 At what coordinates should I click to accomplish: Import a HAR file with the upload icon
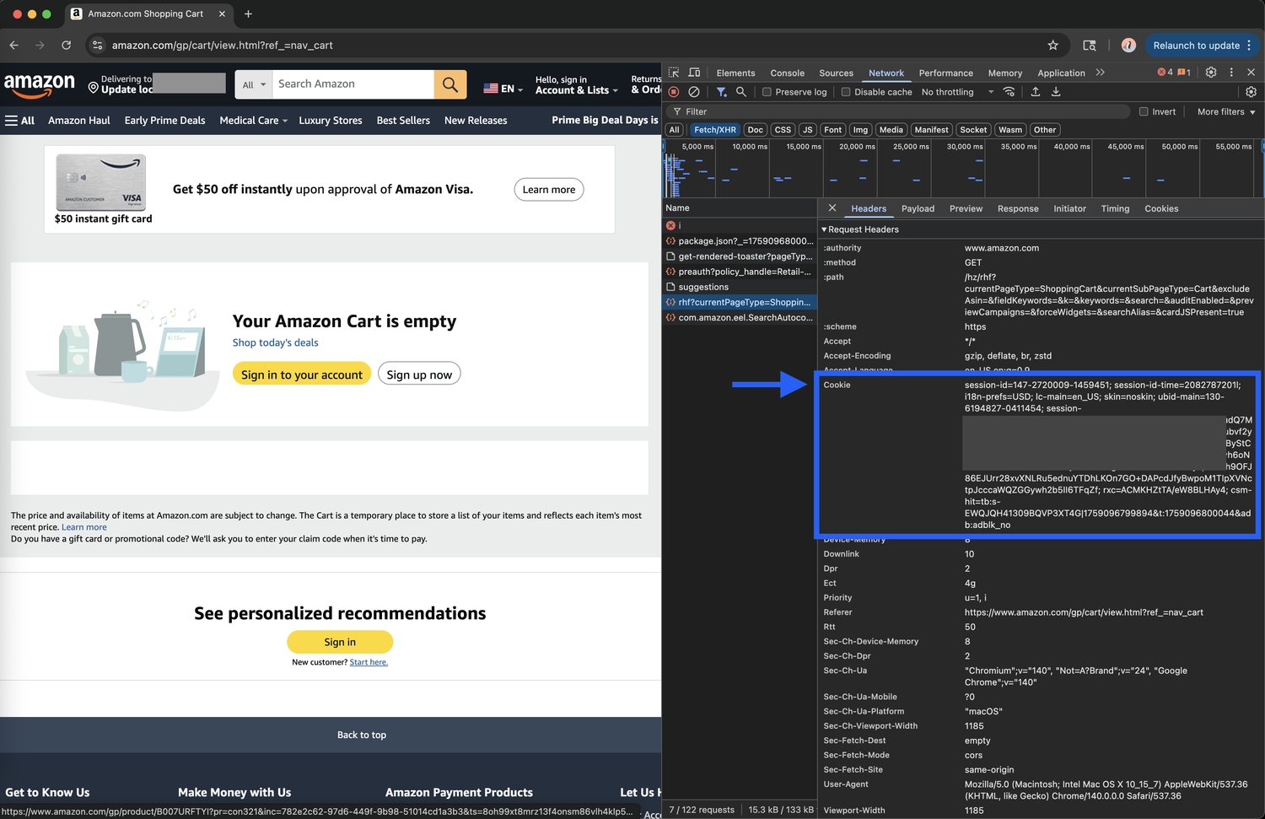(1036, 92)
